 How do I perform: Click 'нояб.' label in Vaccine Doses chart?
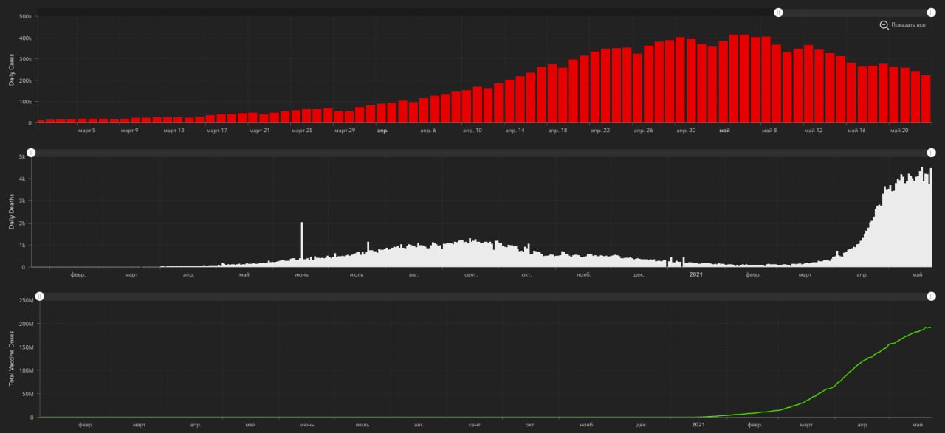587,425
